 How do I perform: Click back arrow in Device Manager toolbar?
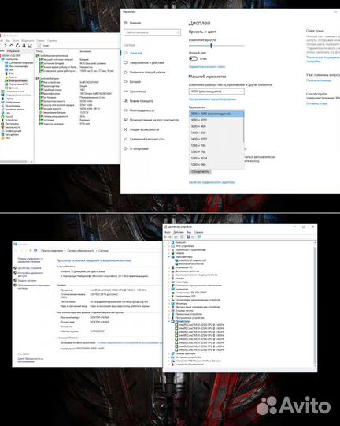pyautogui.click(x=165, y=237)
